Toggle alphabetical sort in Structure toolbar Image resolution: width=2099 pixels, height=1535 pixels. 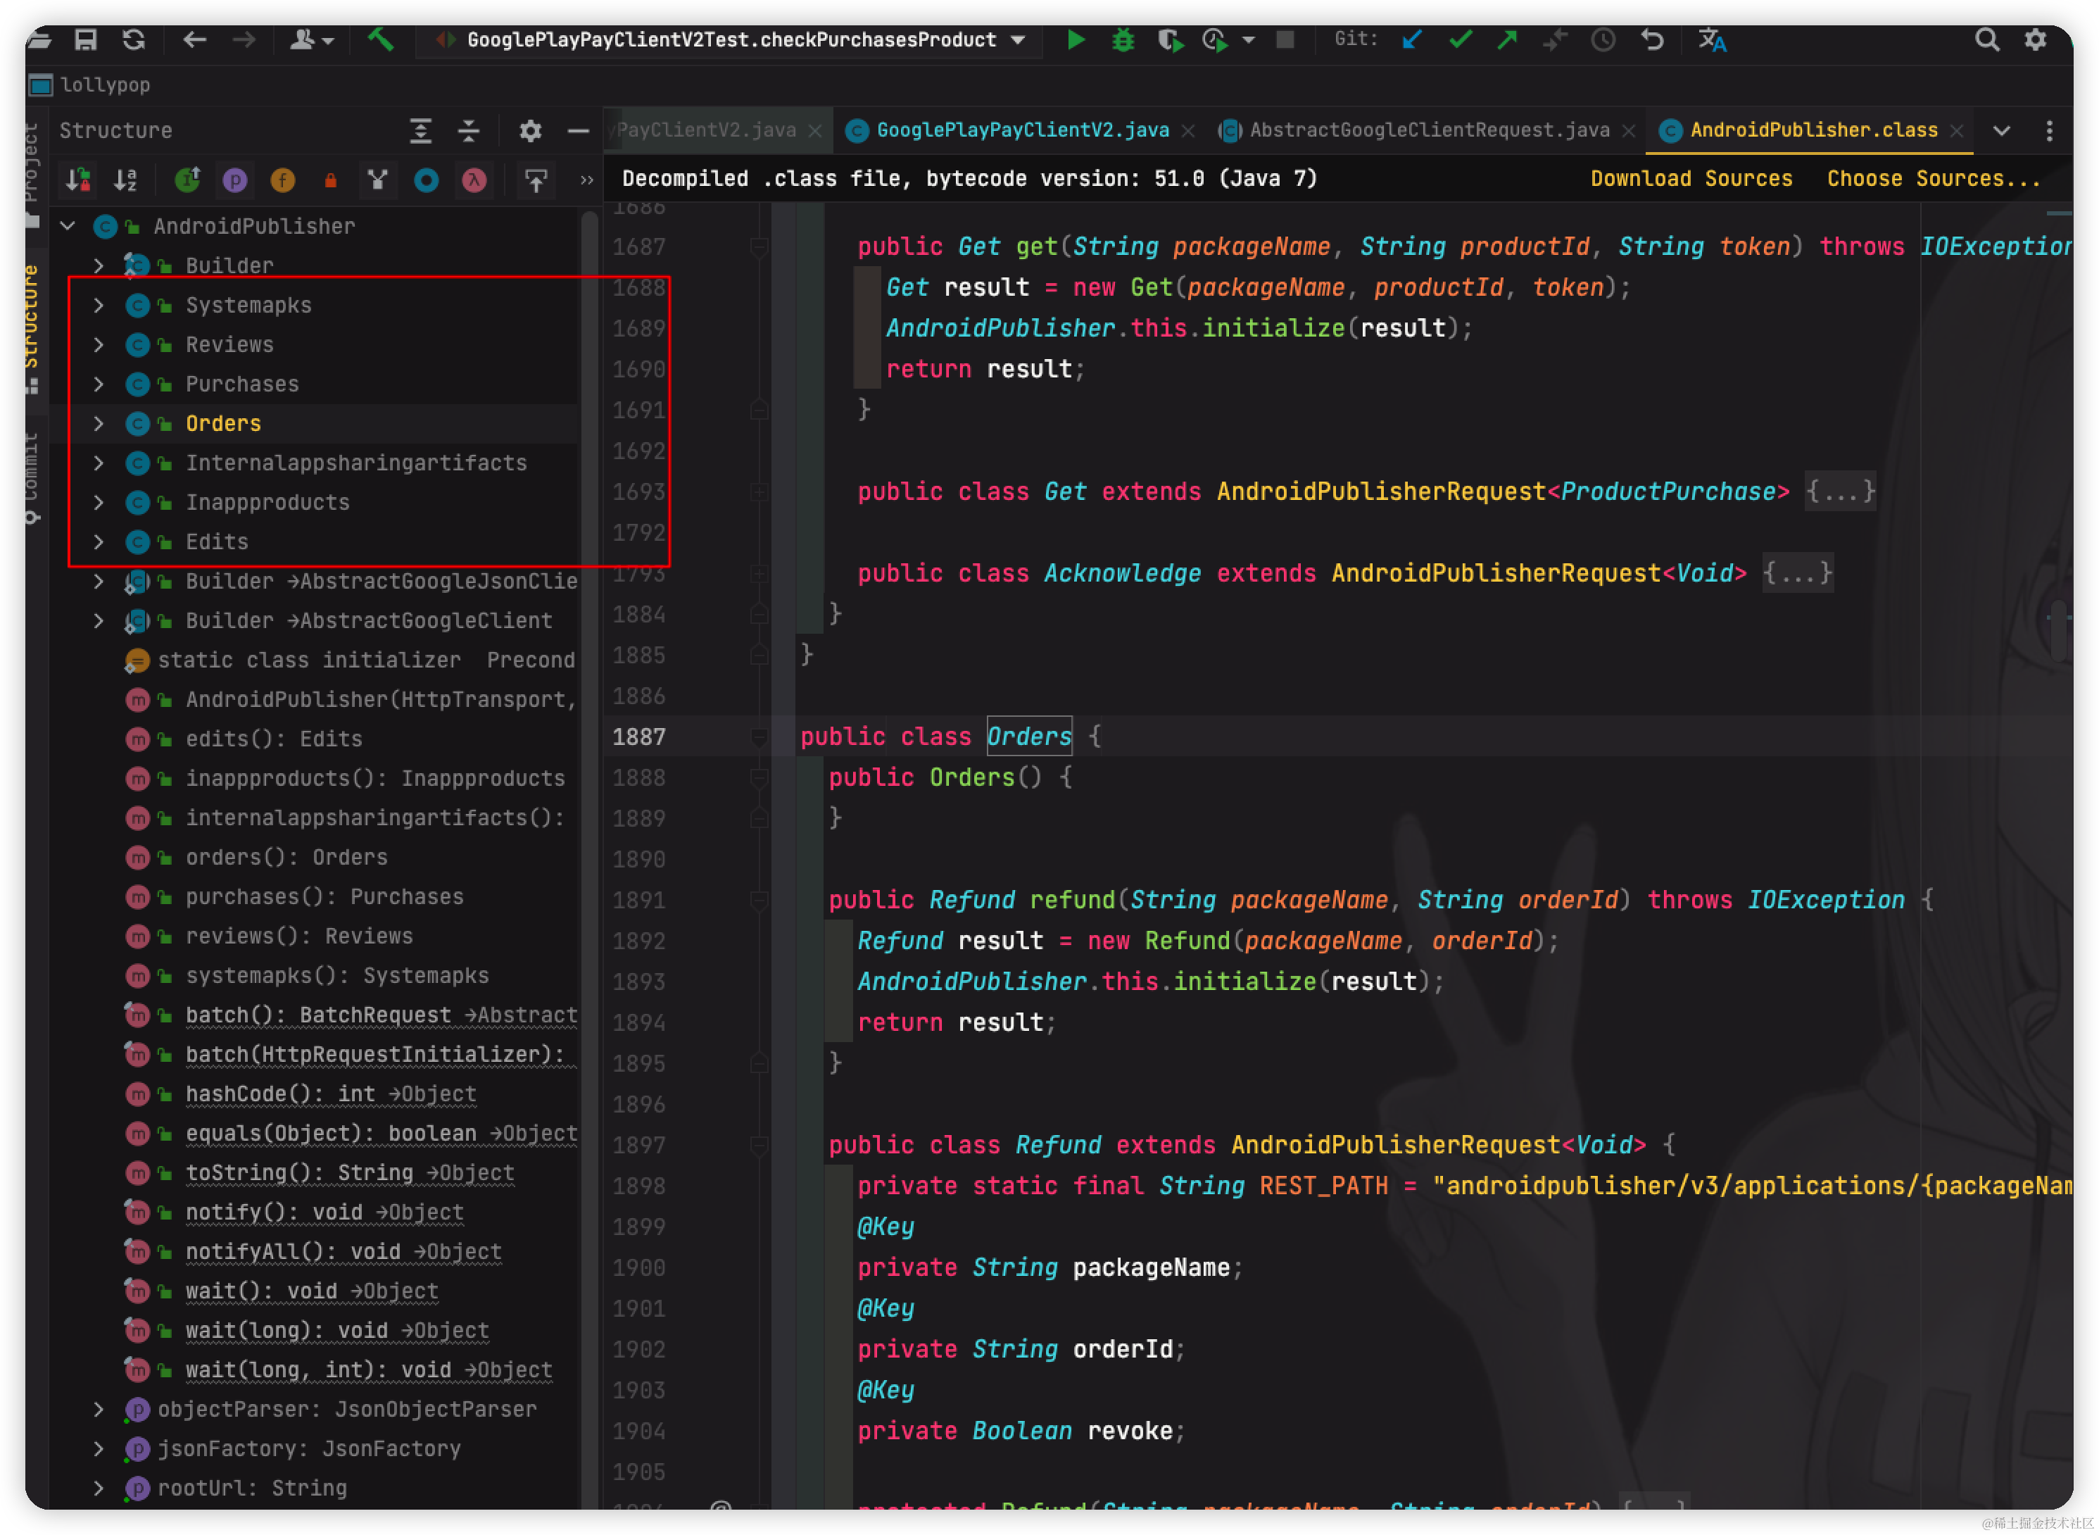125,180
